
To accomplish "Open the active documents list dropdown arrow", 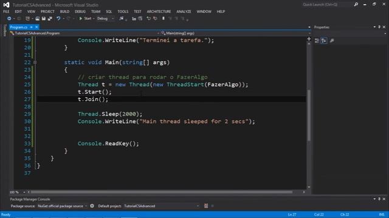I will pyautogui.click(x=309, y=27).
